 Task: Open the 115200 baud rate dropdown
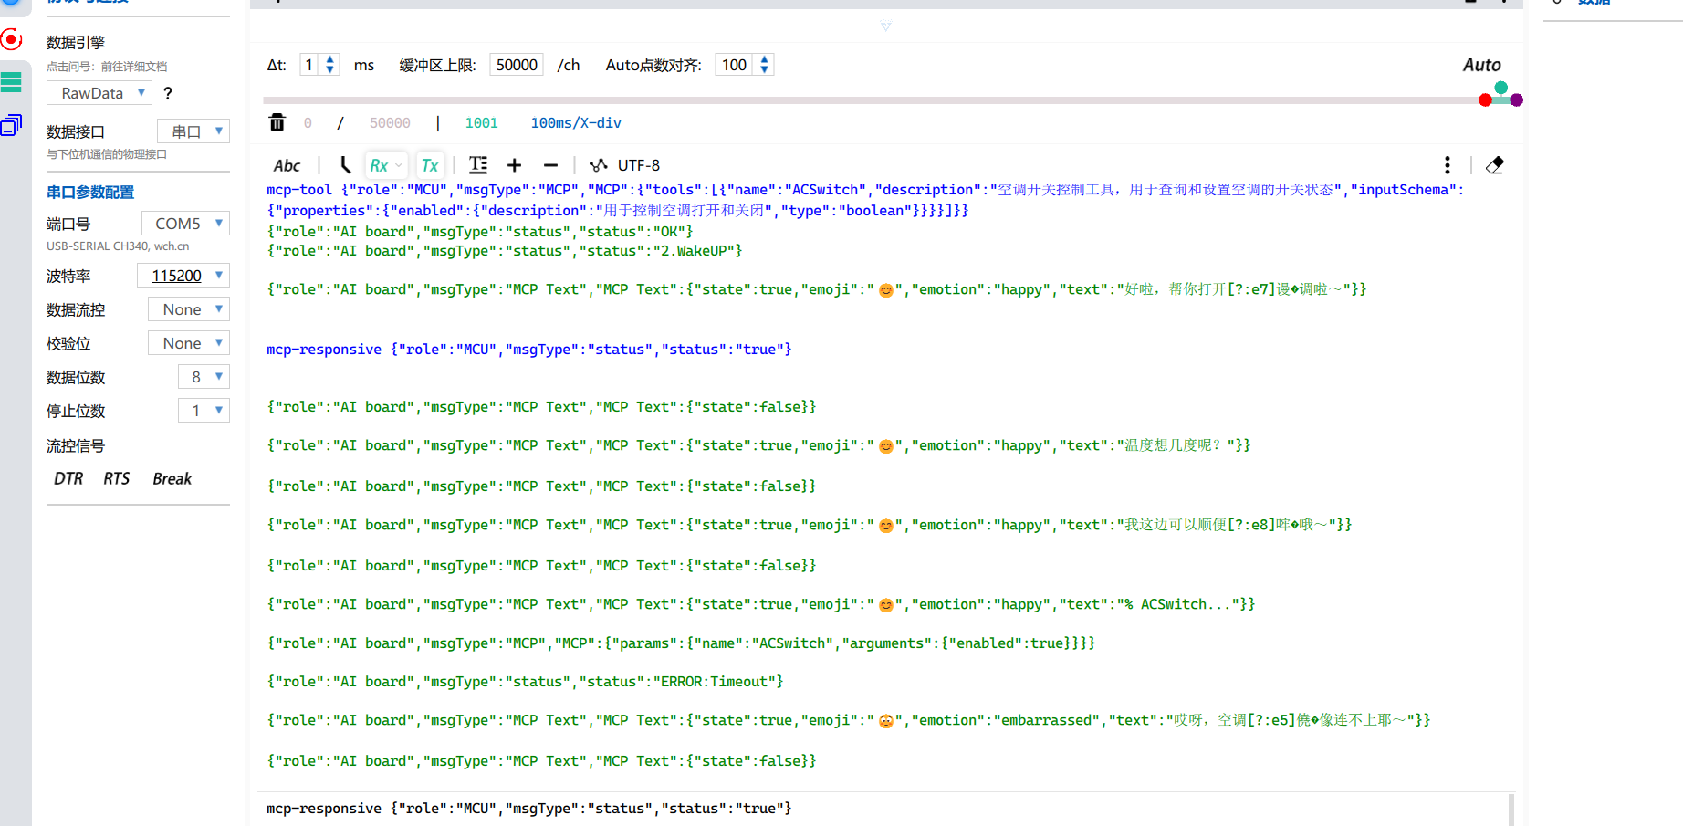tap(183, 276)
